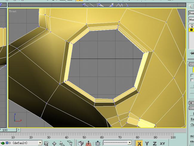Click Select Objects in Current Layer icon

click(x=70, y=143)
